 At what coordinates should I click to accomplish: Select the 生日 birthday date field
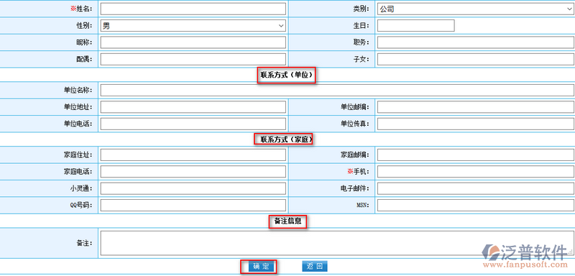[x=416, y=26]
